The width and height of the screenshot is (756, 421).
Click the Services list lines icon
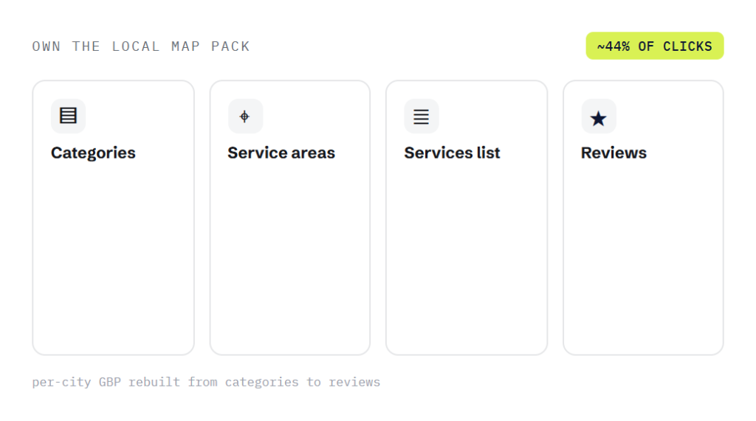422,116
